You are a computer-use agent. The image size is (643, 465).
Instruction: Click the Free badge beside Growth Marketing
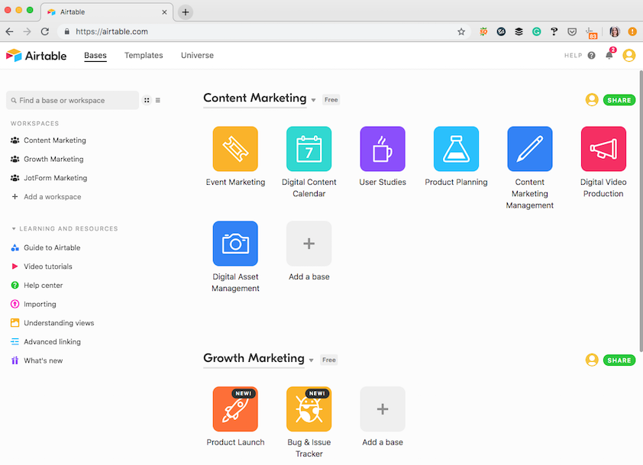click(x=329, y=360)
